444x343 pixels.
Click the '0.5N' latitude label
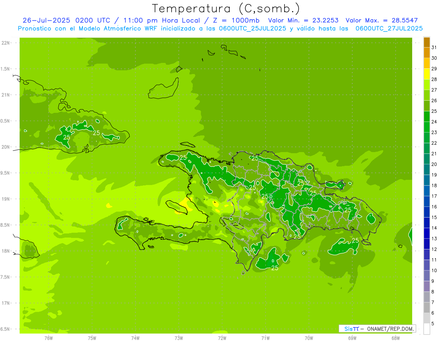point(6,121)
